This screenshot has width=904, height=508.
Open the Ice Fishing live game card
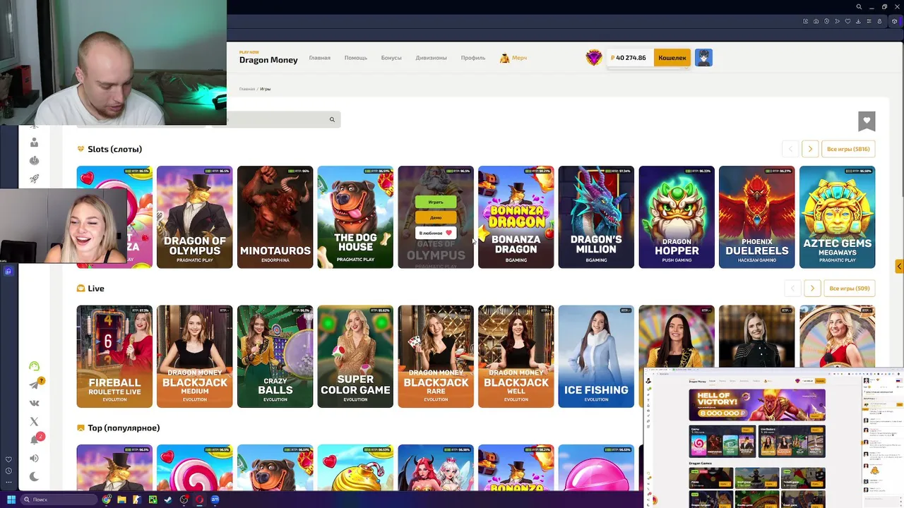596,356
